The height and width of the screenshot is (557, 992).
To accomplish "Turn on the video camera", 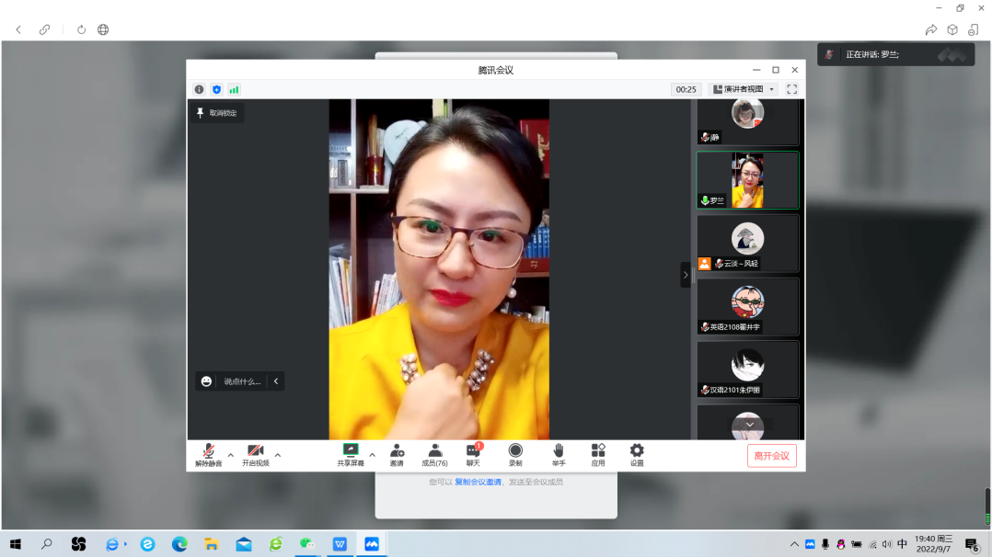I will coord(255,450).
